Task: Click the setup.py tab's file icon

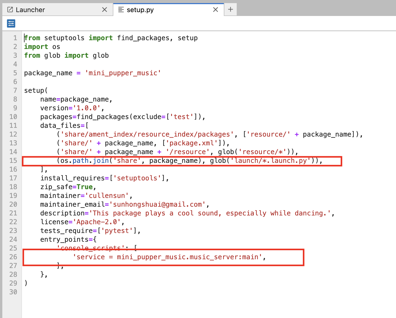Action: pyautogui.click(x=121, y=10)
